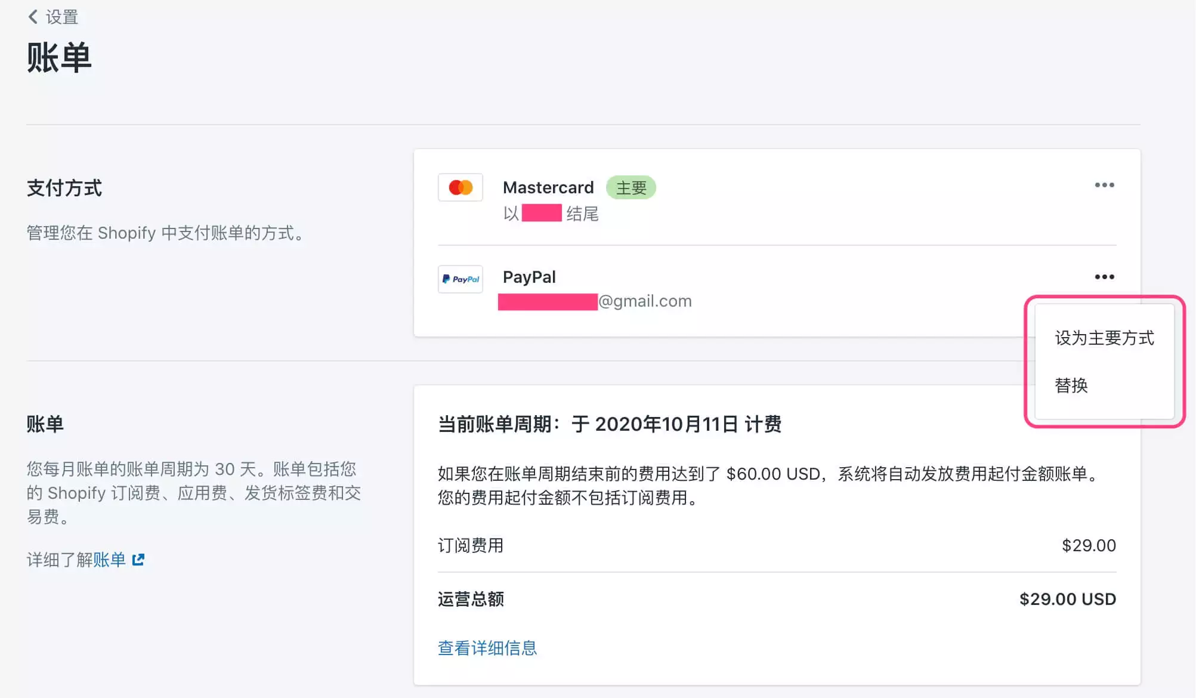Open the Mastercard three-dot options menu
This screenshot has height=698, width=1196.
pos(1104,185)
